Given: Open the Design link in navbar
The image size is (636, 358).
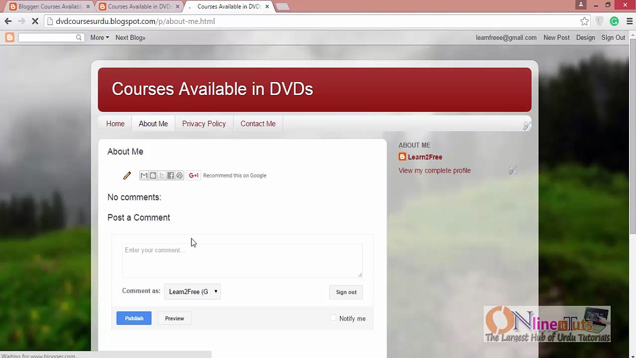Looking at the screenshot, I should (585, 37).
